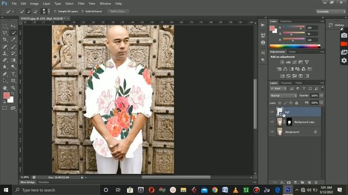Image resolution: width=348 pixels, height=195 pixels.
Task: Select the Rectangle shape tool
Action: point(13,81)
